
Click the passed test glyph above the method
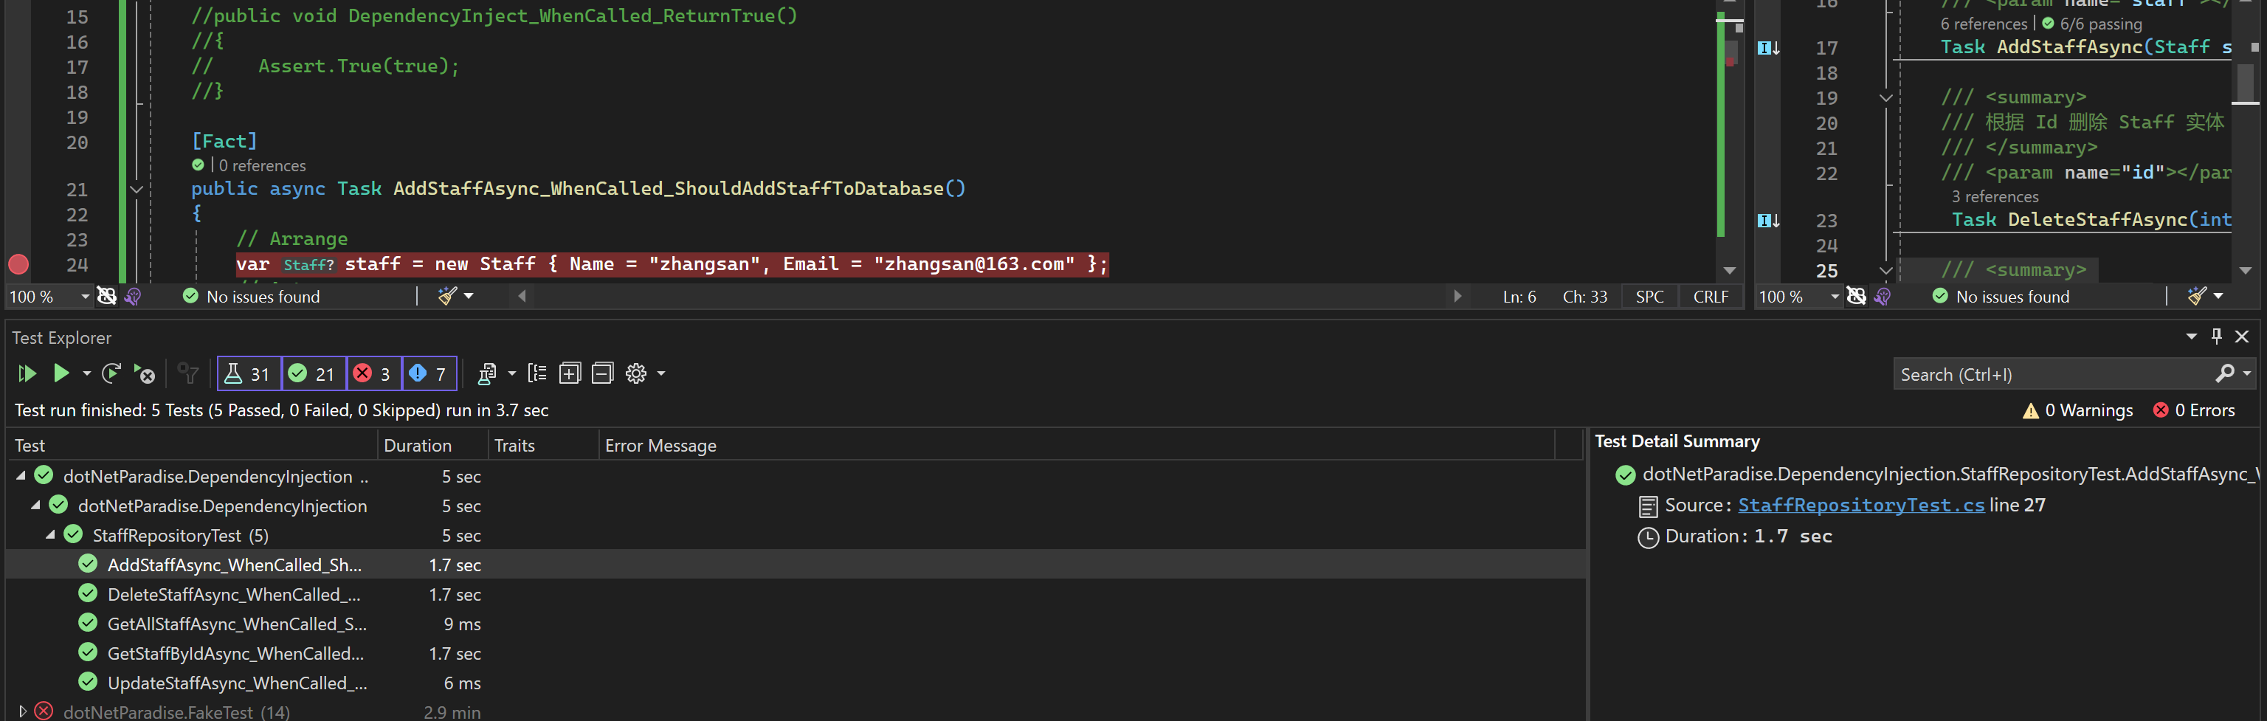tap(198, 165)
